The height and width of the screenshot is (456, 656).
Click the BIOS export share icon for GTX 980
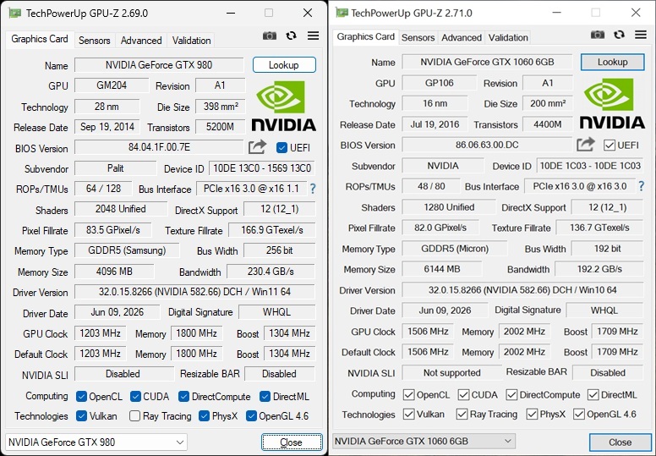coord(257,147)
